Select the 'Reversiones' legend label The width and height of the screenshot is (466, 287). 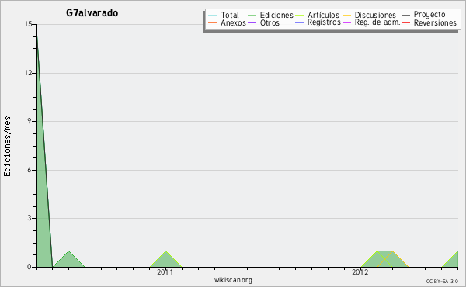pyautogui.click(x=435, y=22)
